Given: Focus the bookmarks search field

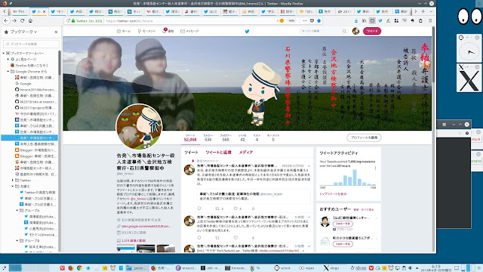Looking at the screenshot, I should 31,44.
